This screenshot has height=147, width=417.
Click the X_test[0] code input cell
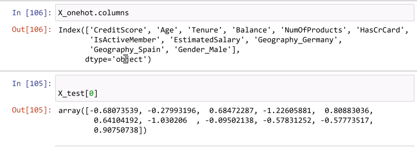coord(234,88)
